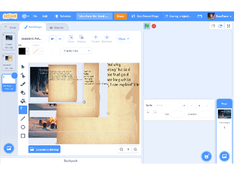Choose the Eraser tool
Viewport: 234px width, 175px height.
point(23,93)
